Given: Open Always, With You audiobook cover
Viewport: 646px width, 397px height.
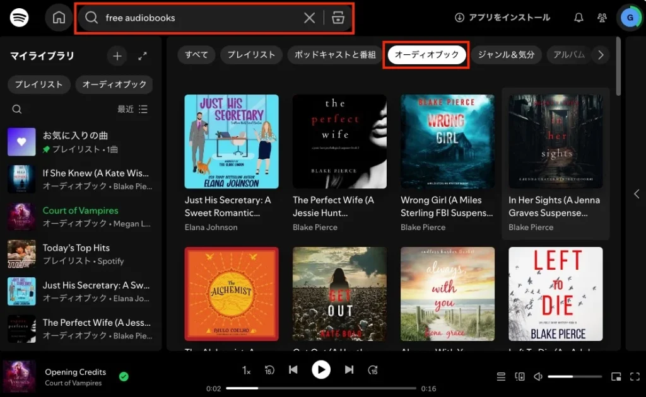Looking at the screenshot, I should pyautogui.click(x=447, y=294).
